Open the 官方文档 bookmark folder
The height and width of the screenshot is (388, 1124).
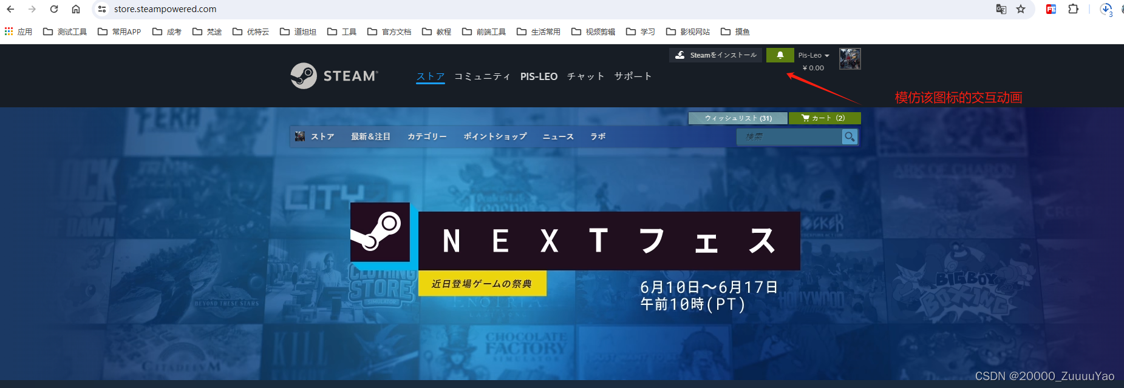point(389,32)
